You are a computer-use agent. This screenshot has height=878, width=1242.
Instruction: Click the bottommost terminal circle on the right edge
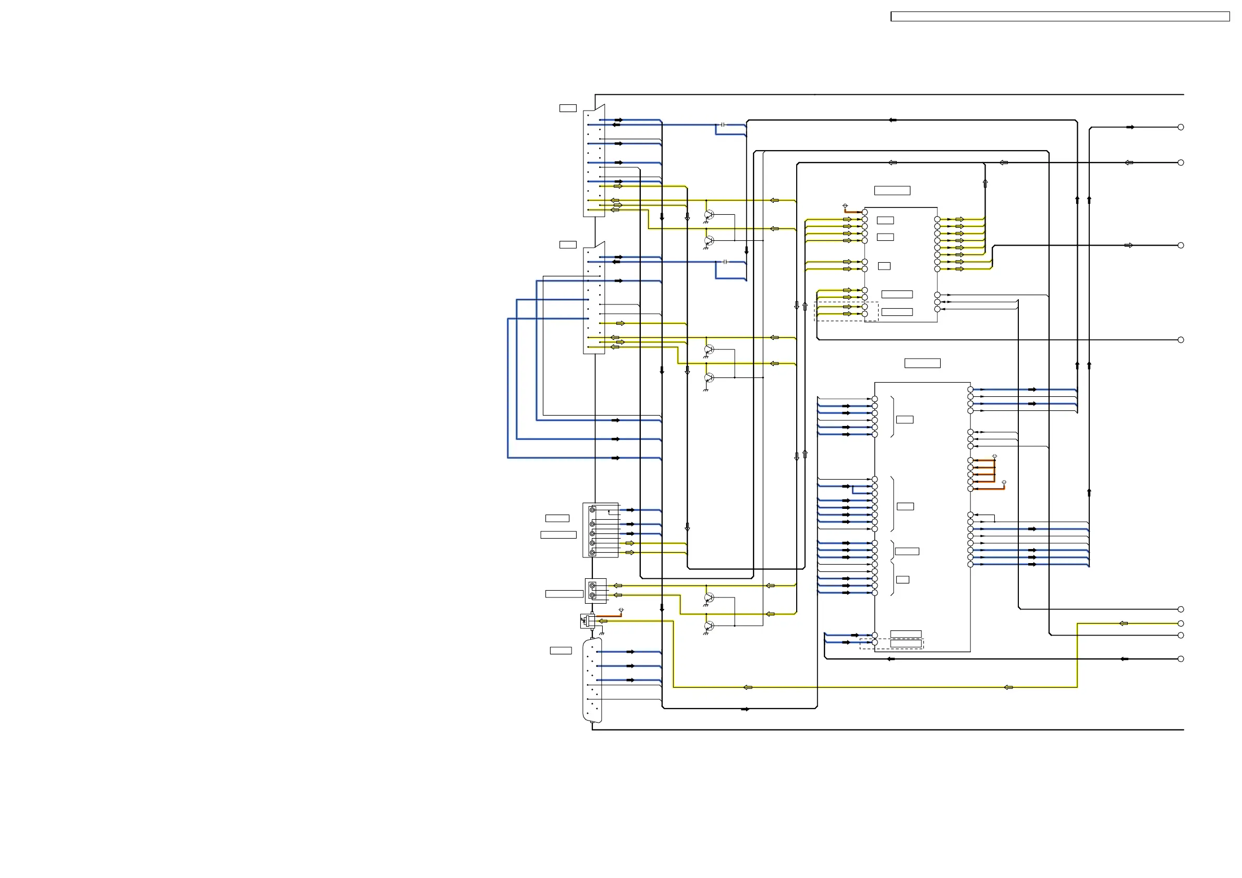point(1181,659)
